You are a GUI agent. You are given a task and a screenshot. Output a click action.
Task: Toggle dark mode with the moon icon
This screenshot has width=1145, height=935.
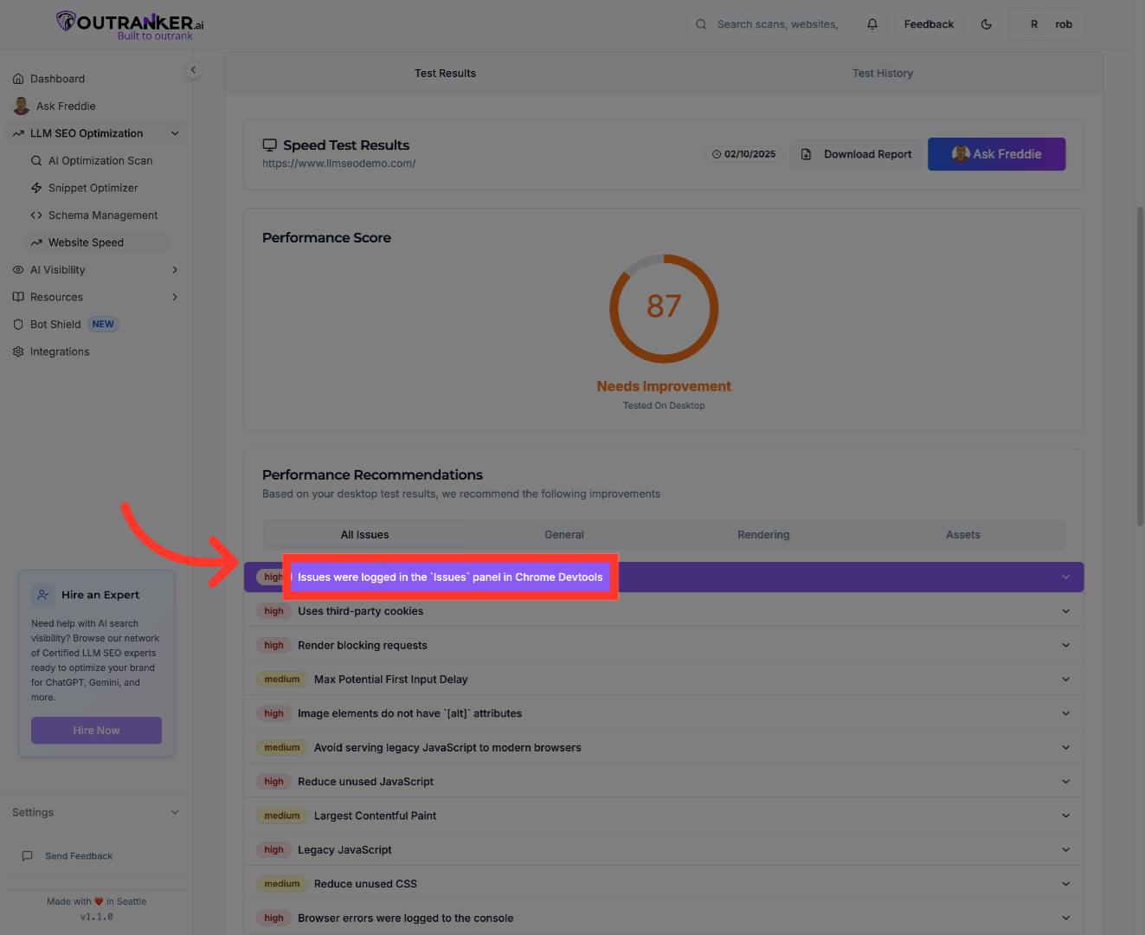pos(986,24)
